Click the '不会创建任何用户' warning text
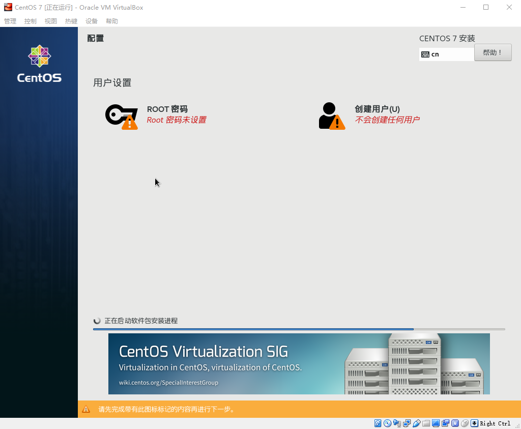The width and height of the screenshot is (521, 429). click(x=387, y=120)
